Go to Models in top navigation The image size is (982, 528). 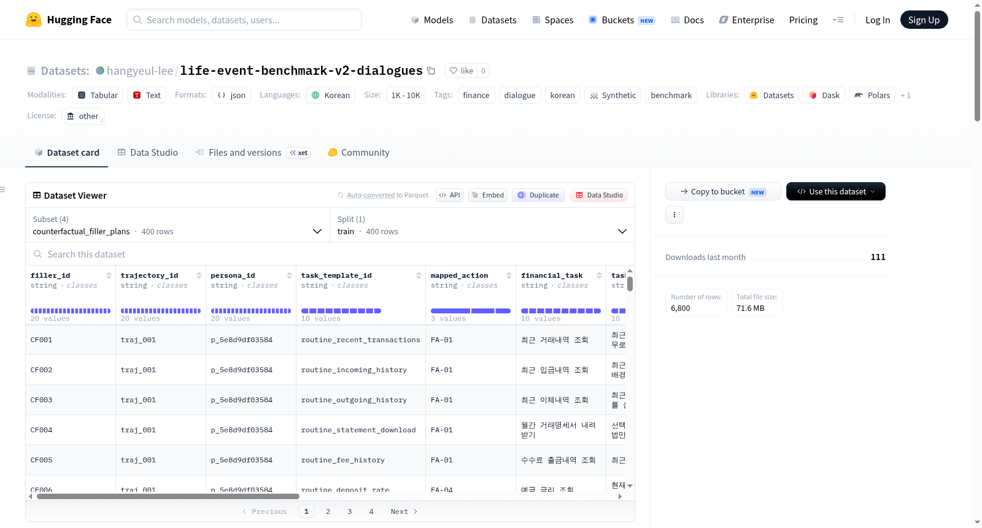(x=432, y=20)
